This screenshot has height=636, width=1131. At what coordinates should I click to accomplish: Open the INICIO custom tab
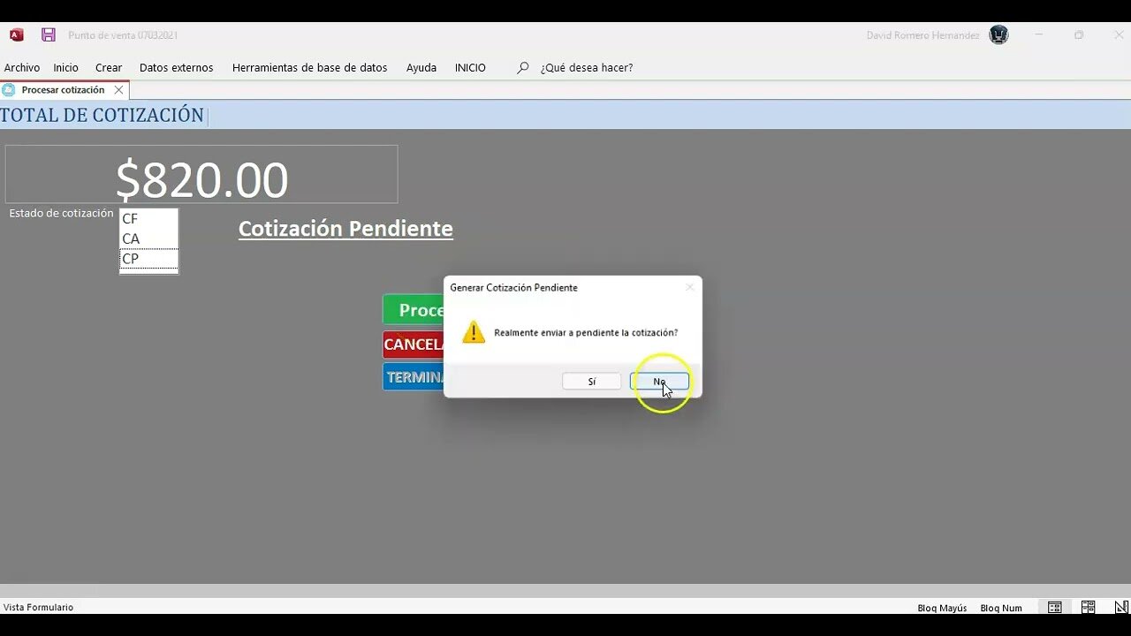coord(470,68)
